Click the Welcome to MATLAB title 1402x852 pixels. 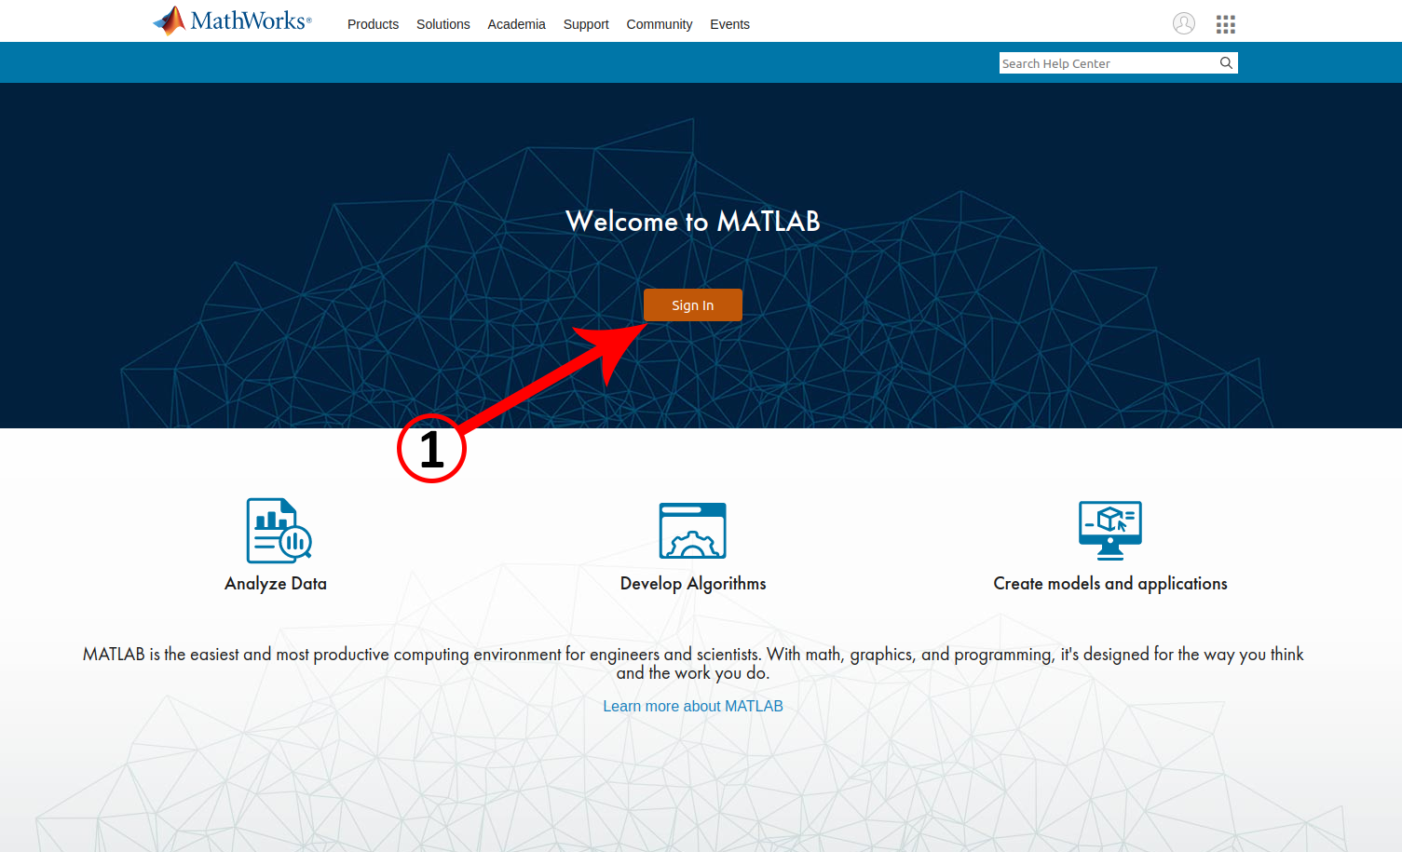click(693, 222)
